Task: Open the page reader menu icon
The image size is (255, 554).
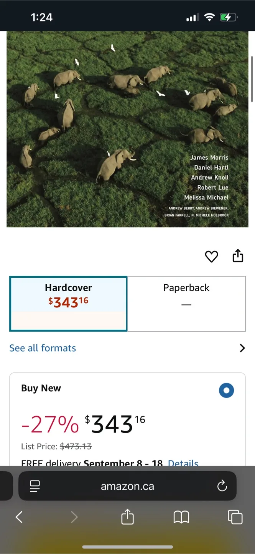Action: [35, 486]
